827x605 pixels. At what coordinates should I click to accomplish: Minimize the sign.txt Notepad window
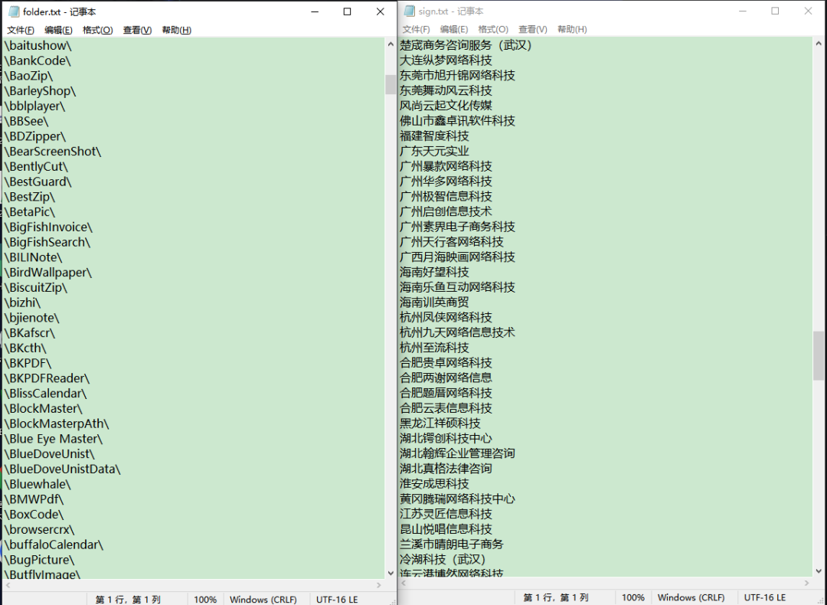(743, 11)
